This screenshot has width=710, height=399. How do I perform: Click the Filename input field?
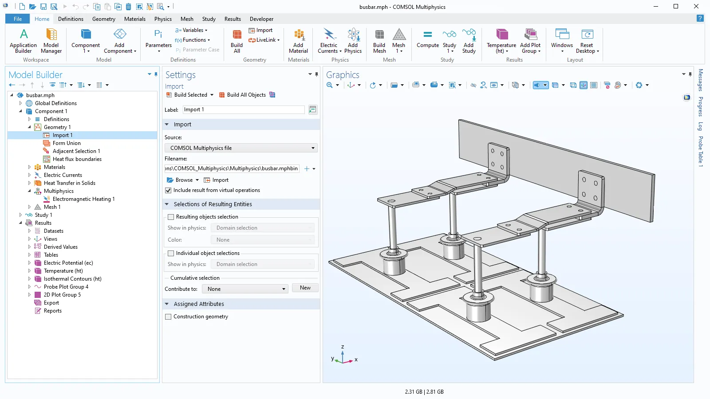232,168
